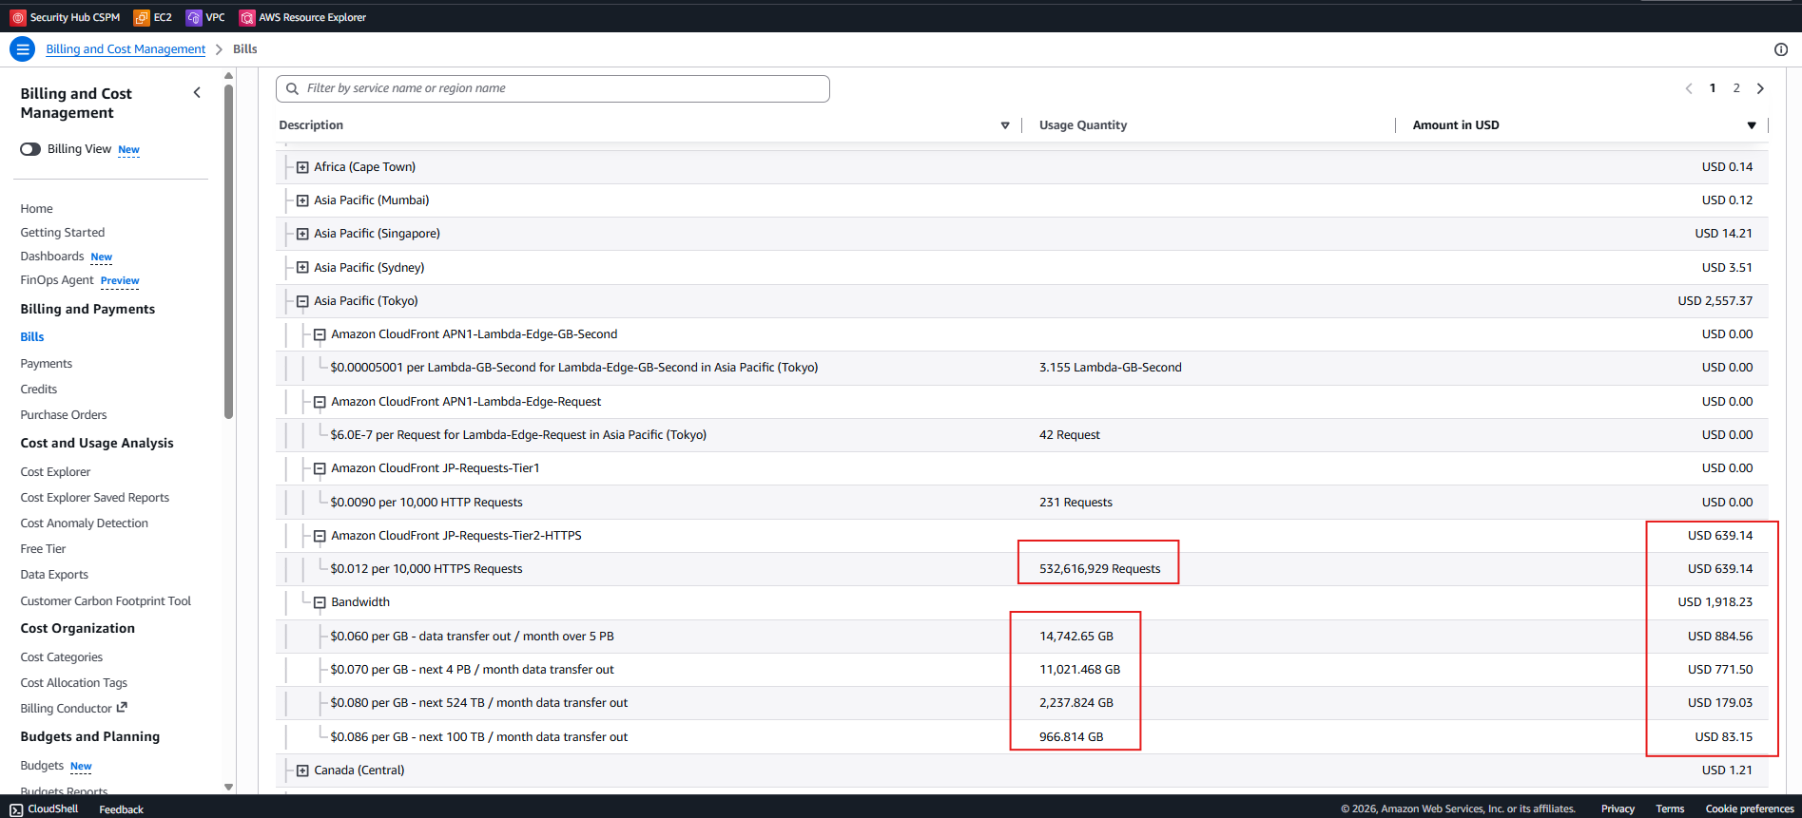Click Billing and Cost Management breadcrumb link
This screenshot has height=818, width=1802.
[126, 49]
